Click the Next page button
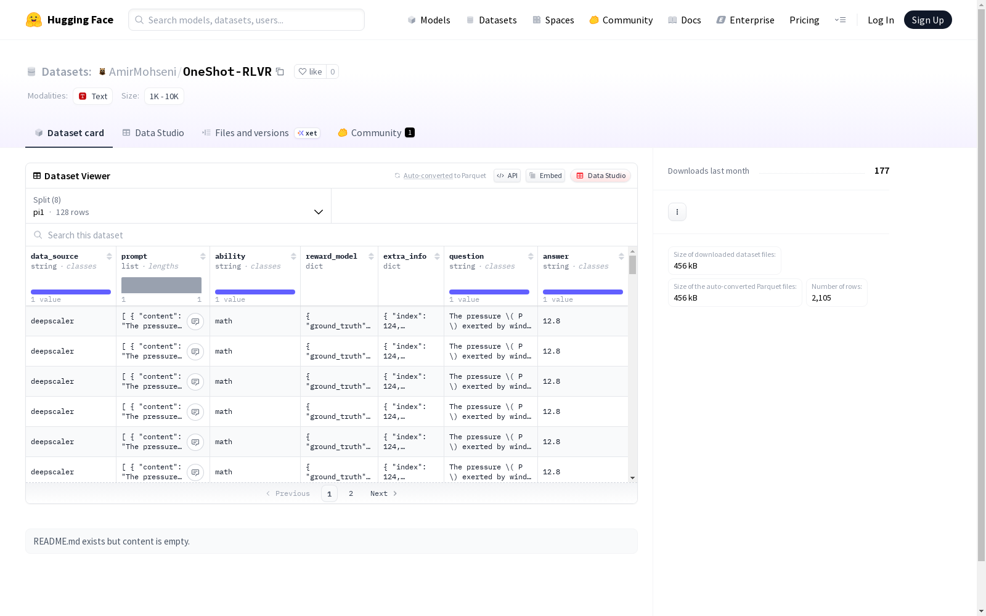 (x=384, y=493)
